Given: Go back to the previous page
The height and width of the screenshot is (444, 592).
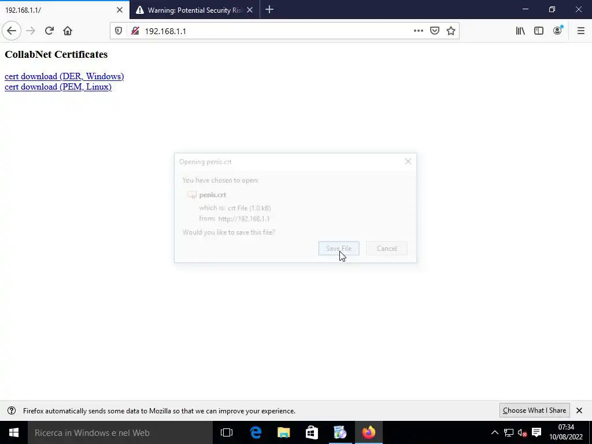Looking at the screenshot, I should click(12, 31).
